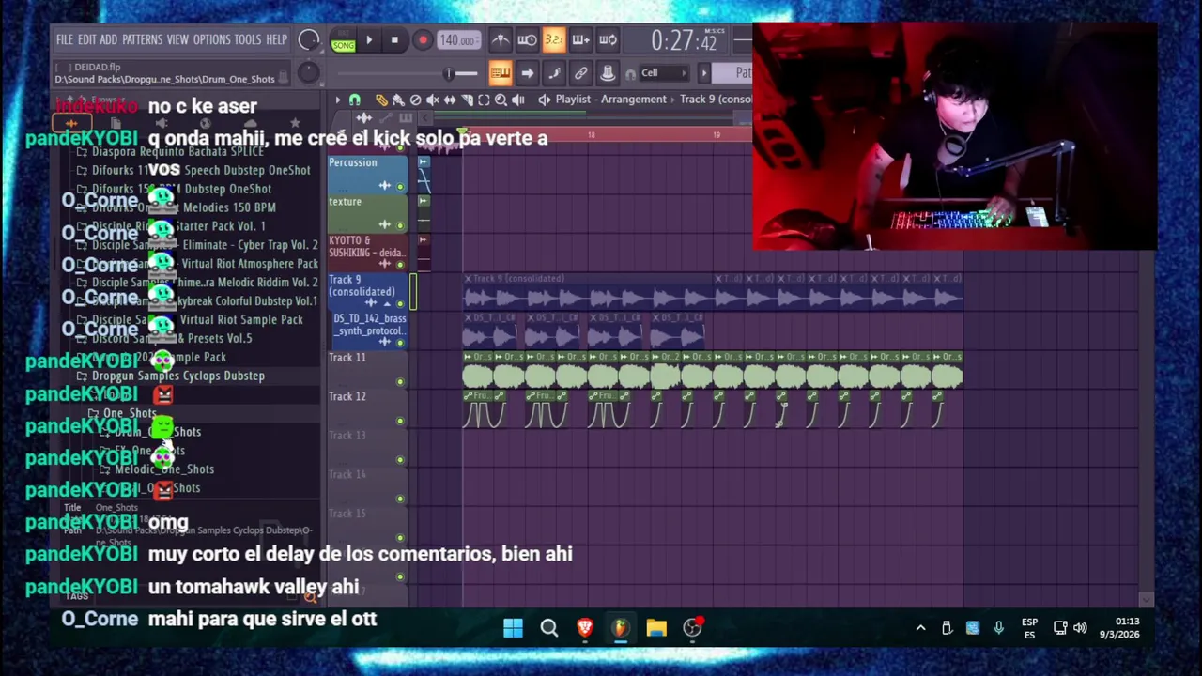
Task: Select the Paint brush tool
Action: point(398,100)
